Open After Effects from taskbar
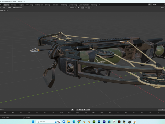 [x=104, y=122]
